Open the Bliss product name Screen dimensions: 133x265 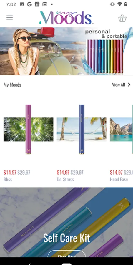8,179
